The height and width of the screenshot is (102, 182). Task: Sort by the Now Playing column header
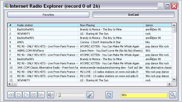(111, 25)
